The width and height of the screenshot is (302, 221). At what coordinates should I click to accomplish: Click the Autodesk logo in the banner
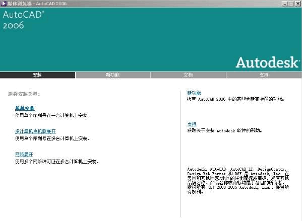(268, 62)
